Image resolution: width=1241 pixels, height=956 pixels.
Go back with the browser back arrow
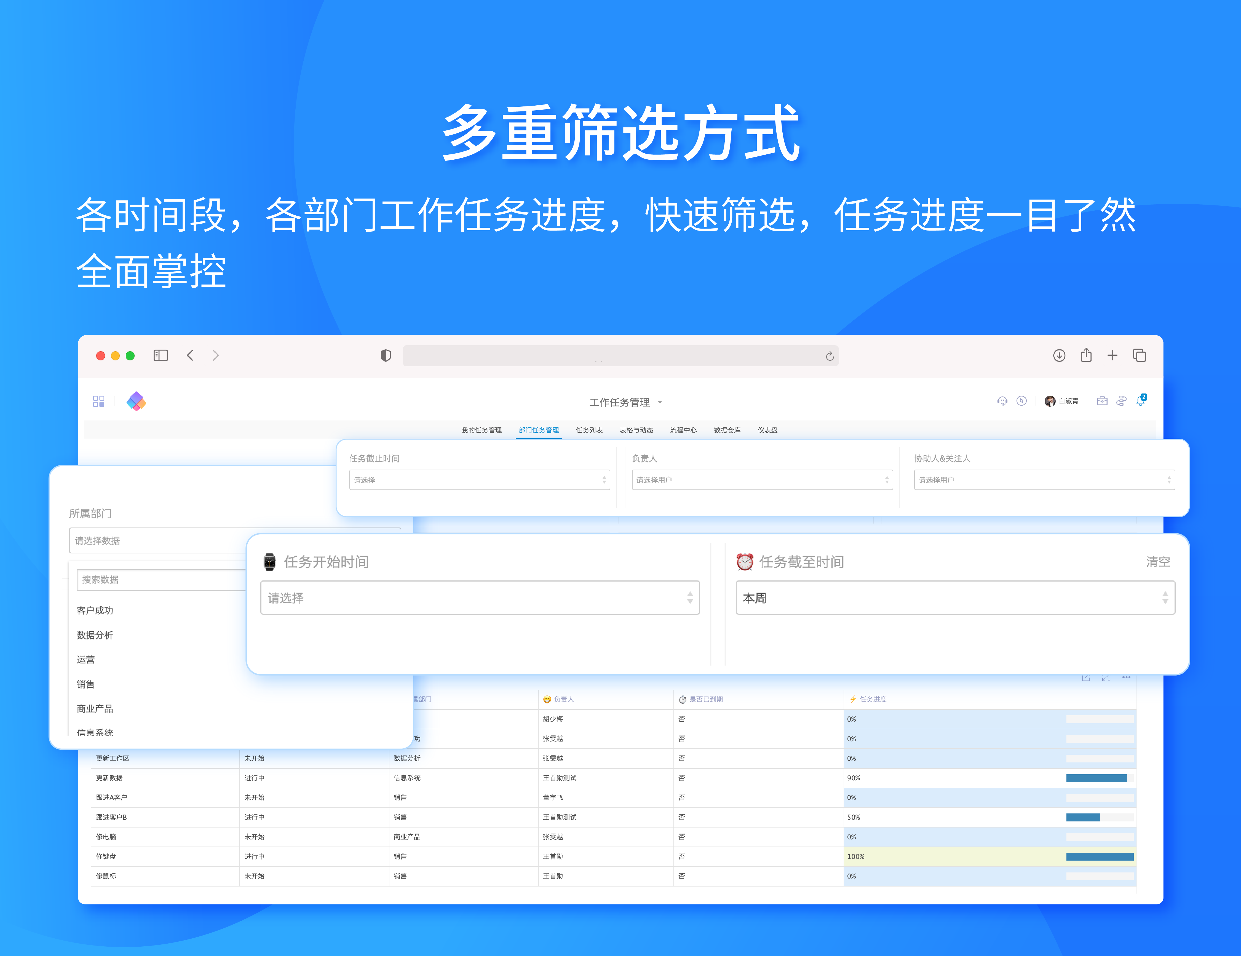click(x=190, y=356)
